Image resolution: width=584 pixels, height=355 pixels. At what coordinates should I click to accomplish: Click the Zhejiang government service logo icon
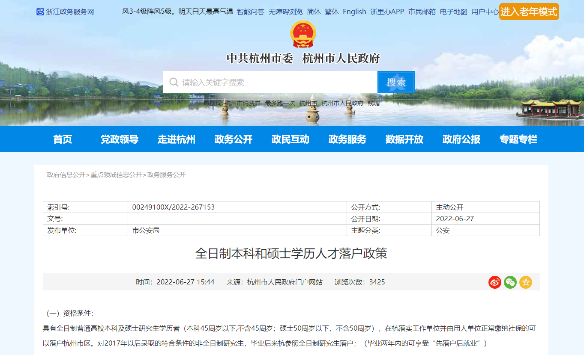pos(40,12)
